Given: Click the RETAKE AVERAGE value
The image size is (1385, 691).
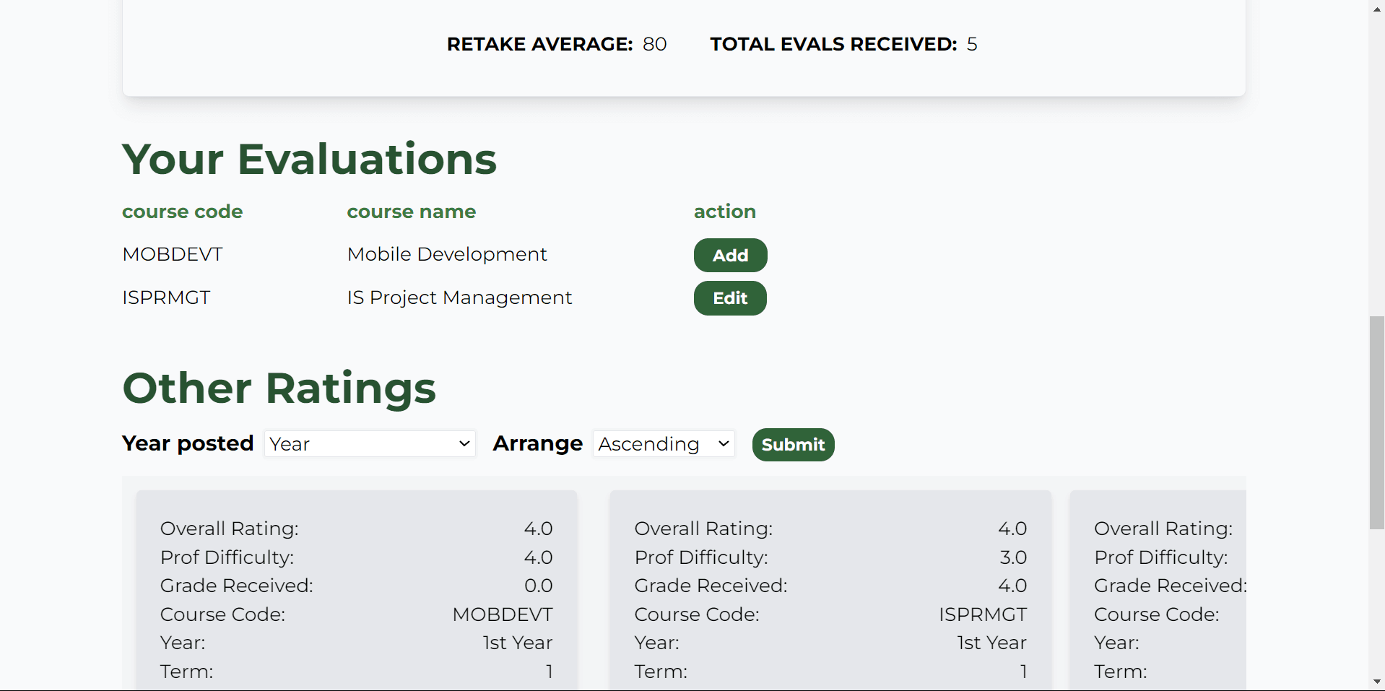Looking at the screenshot, I should click(x=655, y=44).
